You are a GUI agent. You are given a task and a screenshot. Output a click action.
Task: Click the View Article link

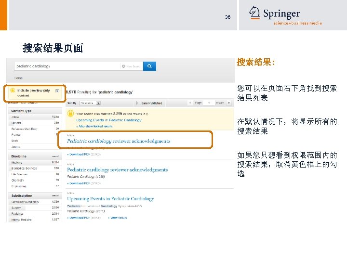coord(118,218)
